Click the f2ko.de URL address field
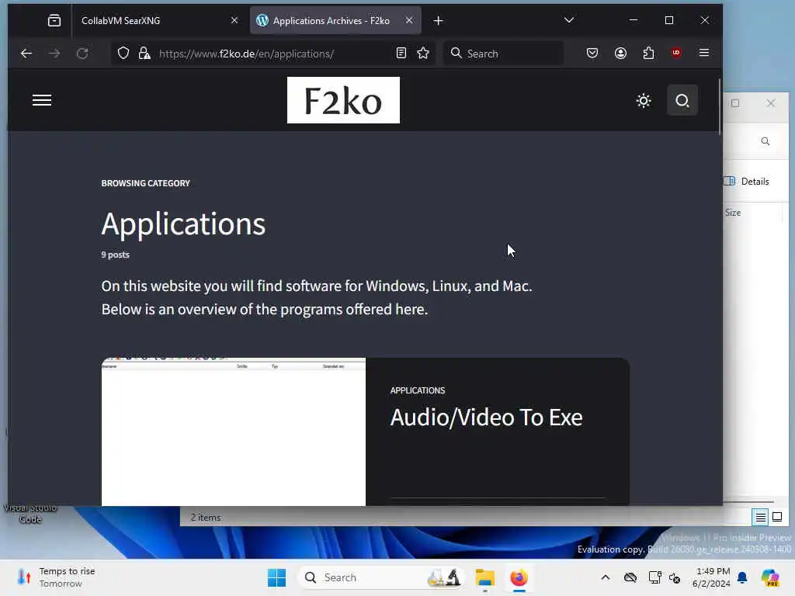Viewport: 795px width, 596px height. click(246, 54)
